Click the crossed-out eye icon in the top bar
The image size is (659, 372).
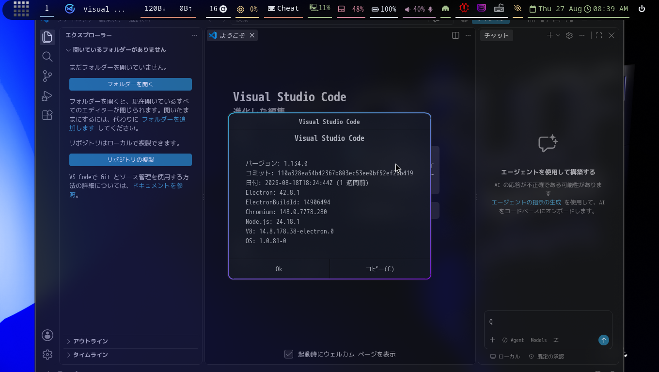pyautogui.click(x=518, y=9)
